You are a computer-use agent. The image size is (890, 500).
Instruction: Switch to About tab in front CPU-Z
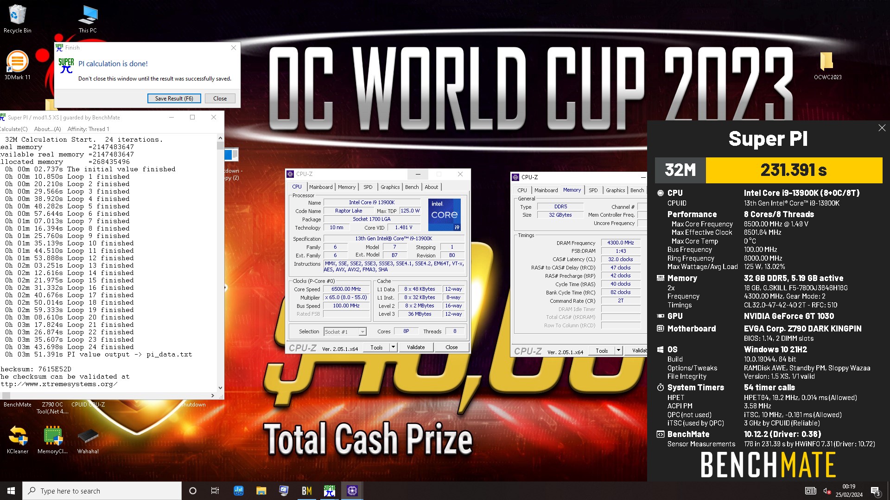432,187
